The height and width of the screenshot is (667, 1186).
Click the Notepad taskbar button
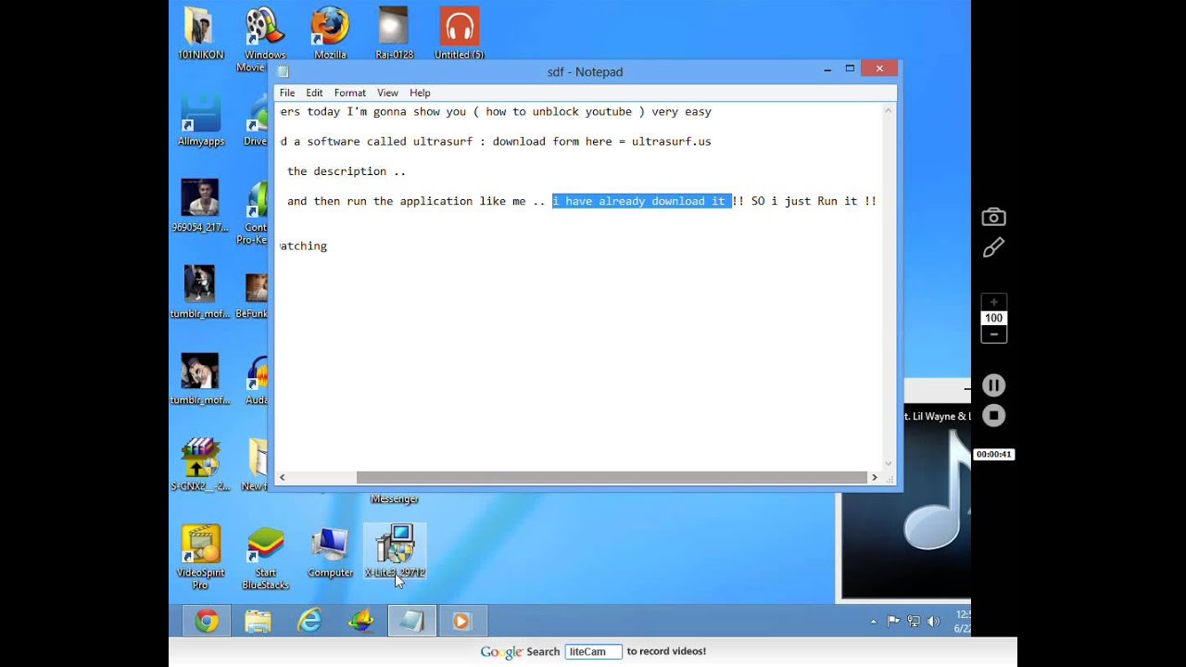coord(411,622)
